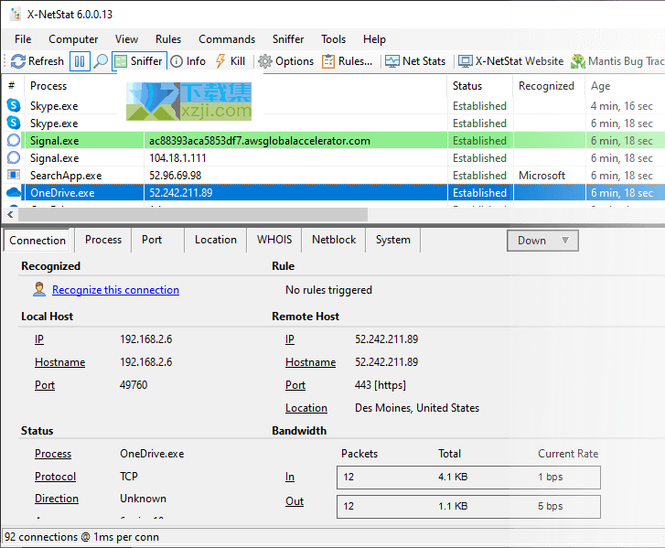The image size is (665, 548).
Task: Click the Protocol link
Action: [x=55, y=477]
